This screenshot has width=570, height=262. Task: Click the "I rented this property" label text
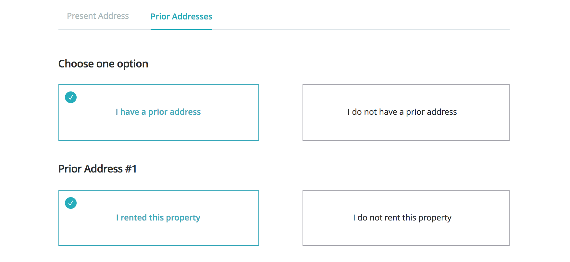click(158, 218)
